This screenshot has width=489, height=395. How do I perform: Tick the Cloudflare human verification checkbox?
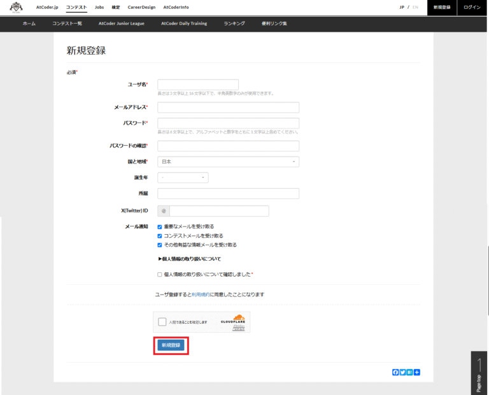tap(162, 322)
